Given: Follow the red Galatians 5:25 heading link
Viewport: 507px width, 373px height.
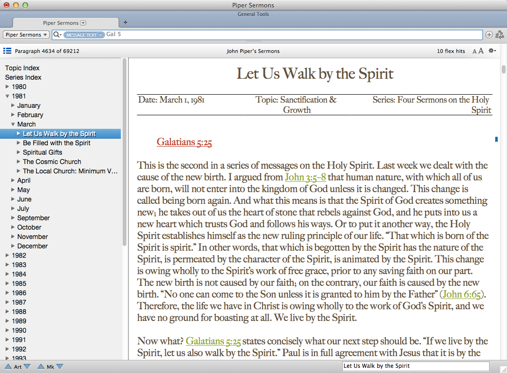Looking at the screenshot, I should click(x=184, y=142).
